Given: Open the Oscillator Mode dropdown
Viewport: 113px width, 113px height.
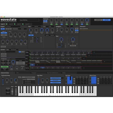Looking at the screenshot, I should (14, 50).
